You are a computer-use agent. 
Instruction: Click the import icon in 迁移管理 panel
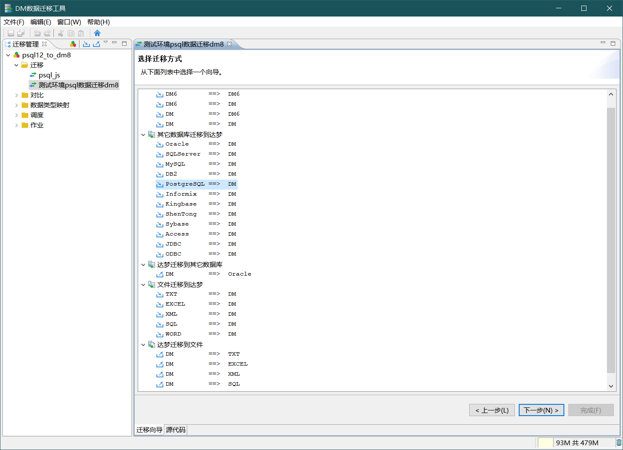point(86,44)
